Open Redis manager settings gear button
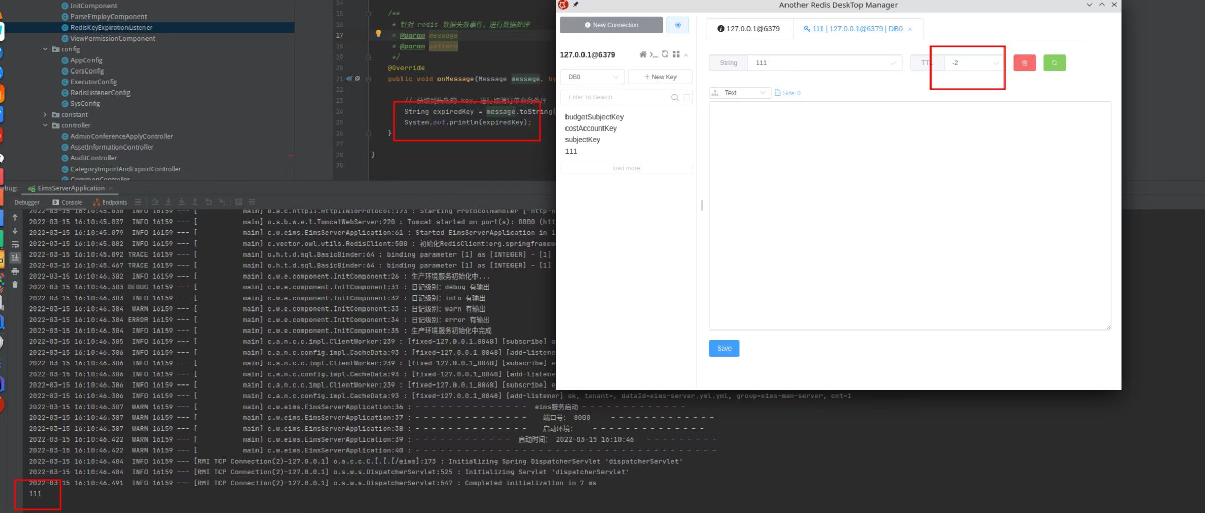 click(678, 25)
